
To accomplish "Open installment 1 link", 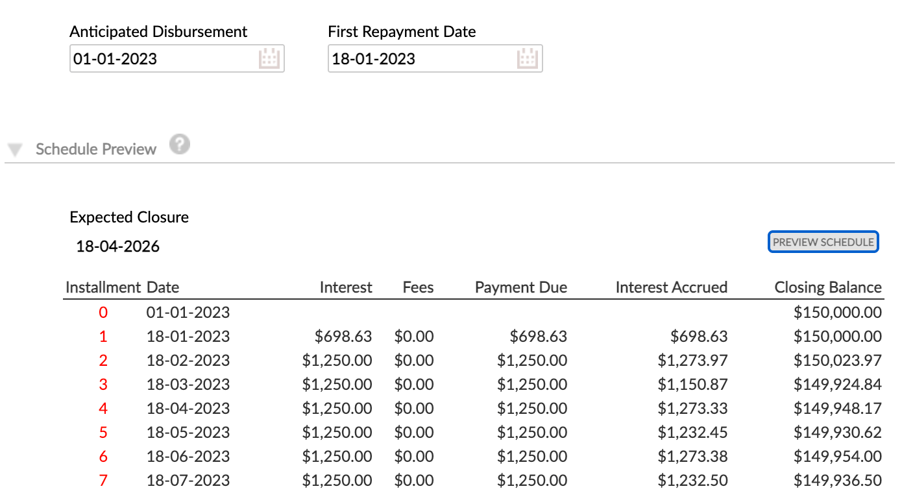I will click(103, 337).
